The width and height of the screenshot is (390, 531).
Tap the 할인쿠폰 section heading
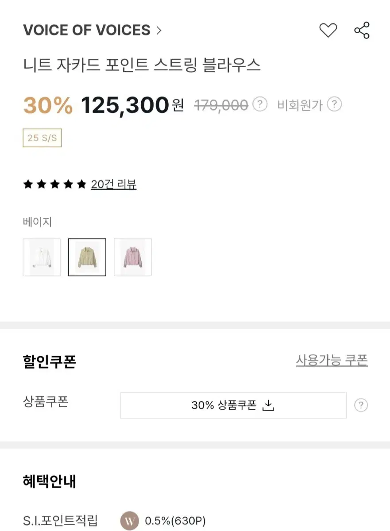click(50, 362)
